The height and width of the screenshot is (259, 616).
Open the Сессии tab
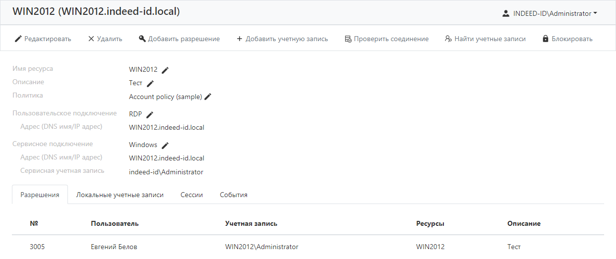191,195
